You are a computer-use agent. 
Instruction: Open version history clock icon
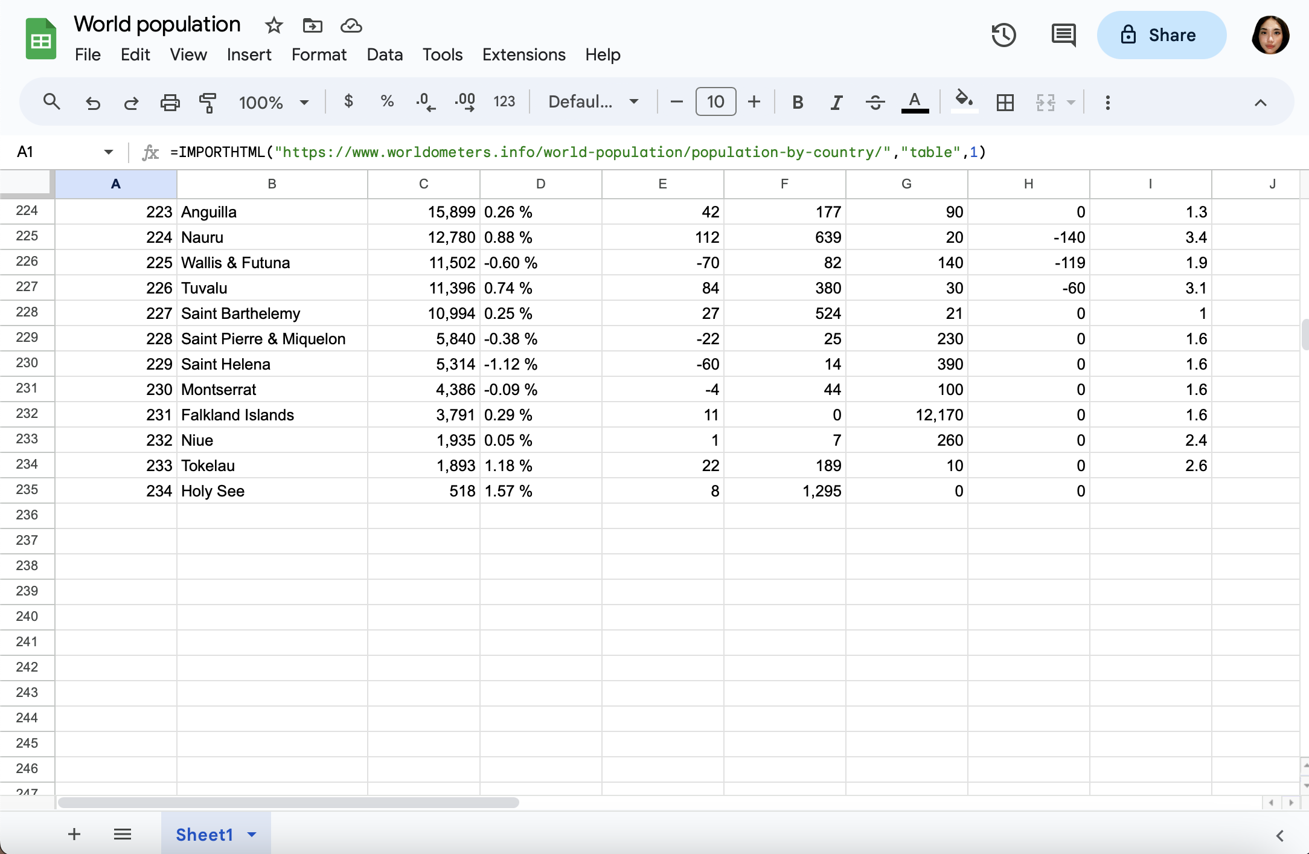(x=1003, y=35)
